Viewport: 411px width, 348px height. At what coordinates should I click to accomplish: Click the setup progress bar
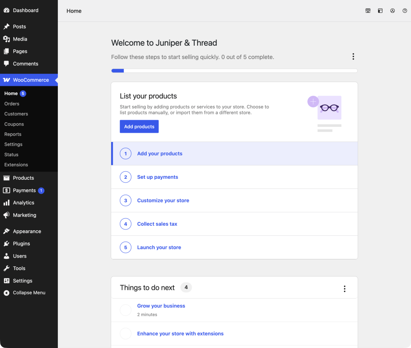click(x=234, y=71)
